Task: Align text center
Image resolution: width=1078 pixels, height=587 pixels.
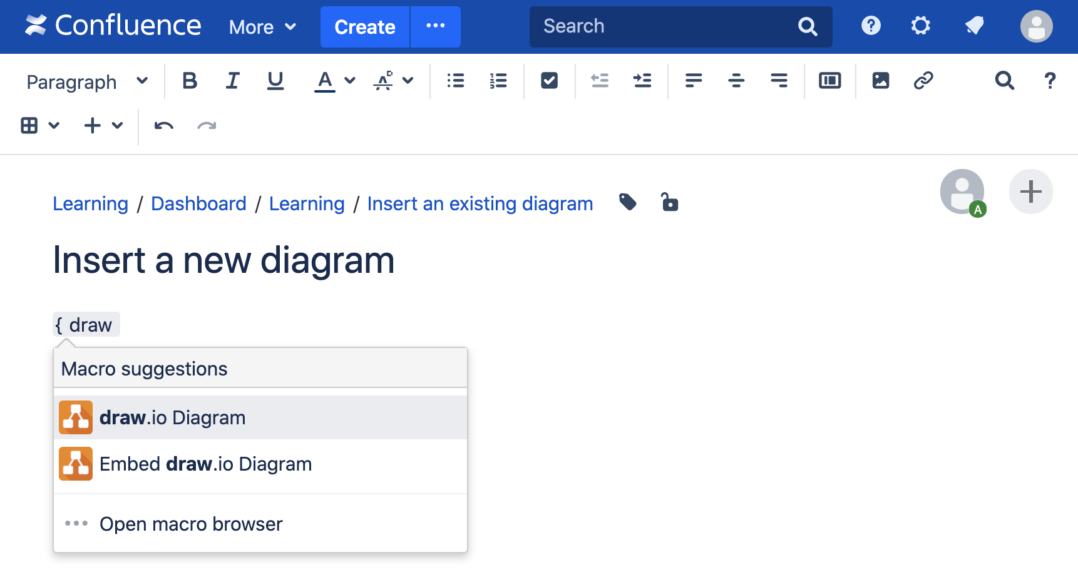Action: coord(736,81)
